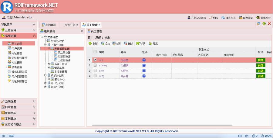Collapse the 系统管理 accordion section
Screen dimensions: 273x138
[34, 36]
